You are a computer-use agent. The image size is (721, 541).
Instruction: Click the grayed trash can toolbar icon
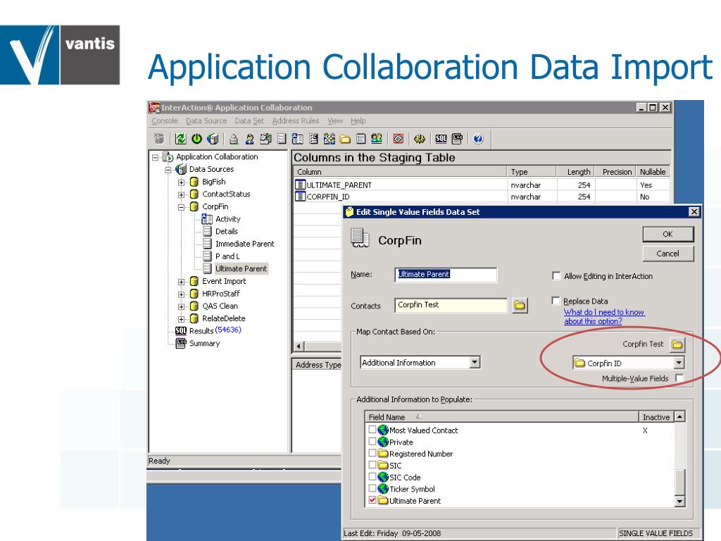pos(159,139)
